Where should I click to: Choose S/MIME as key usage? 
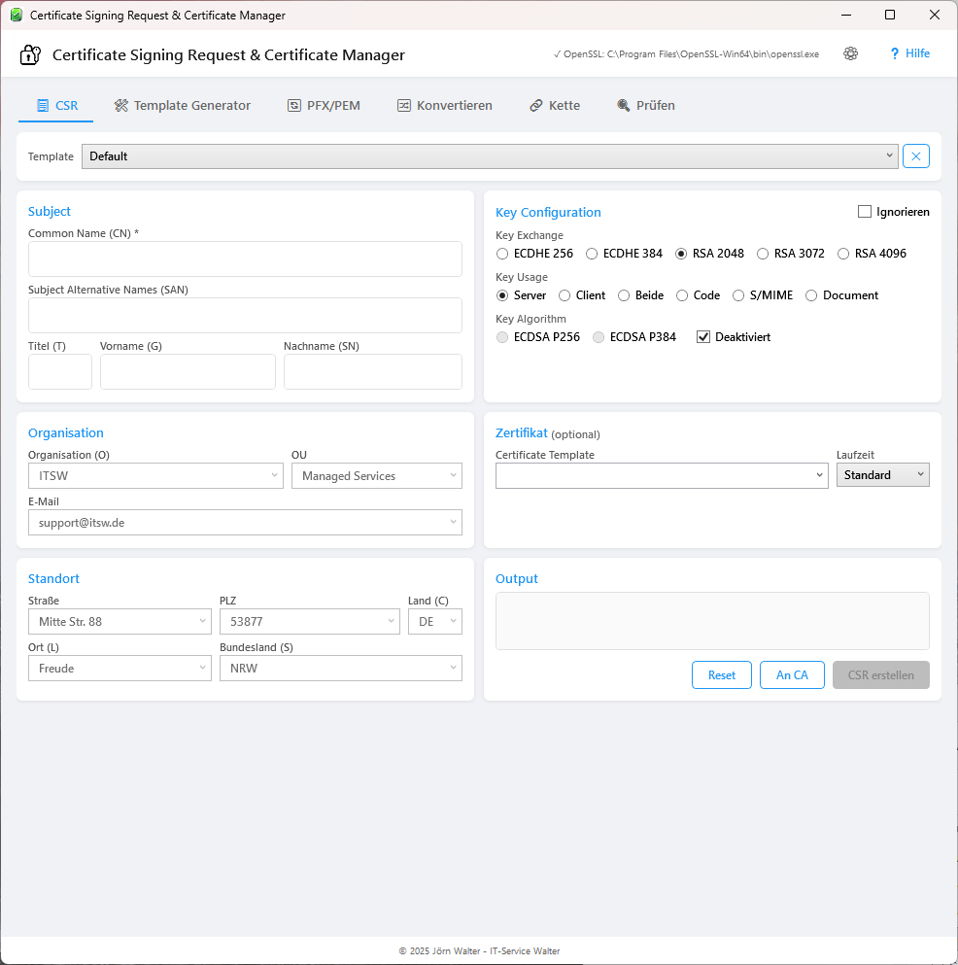click(738, 295)
